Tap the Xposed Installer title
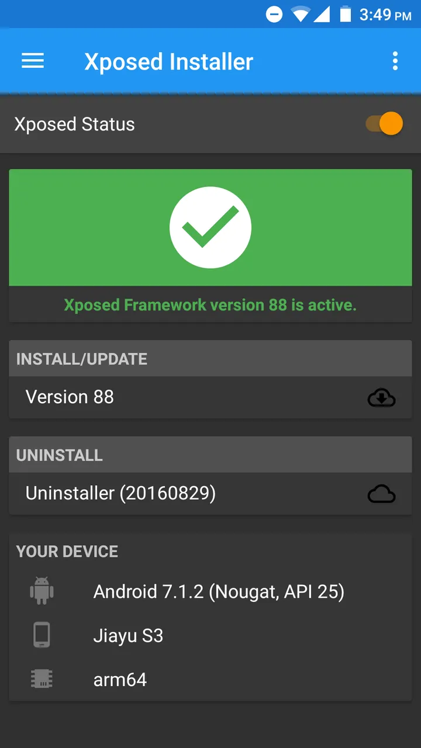 point(168,61)
